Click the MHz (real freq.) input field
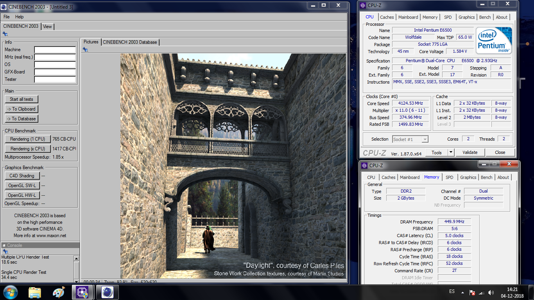The width and height of the screenshot is (534, 300). click(x=55, y=57)
